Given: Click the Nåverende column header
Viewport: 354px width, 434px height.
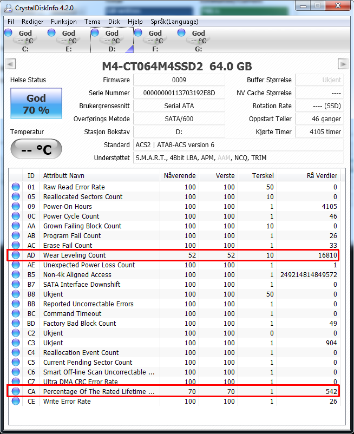Looking at the screenshot, I should 179,176.
